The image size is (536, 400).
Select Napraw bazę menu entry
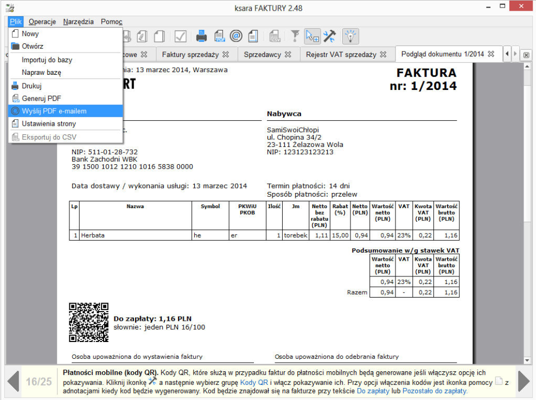[66, 73]
